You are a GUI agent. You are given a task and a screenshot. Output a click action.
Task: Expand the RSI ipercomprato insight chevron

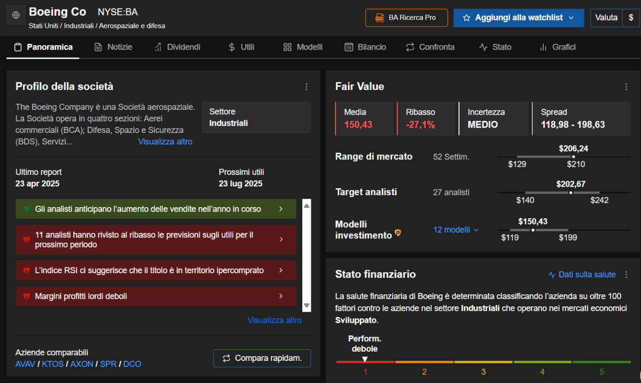coord(281,271)
